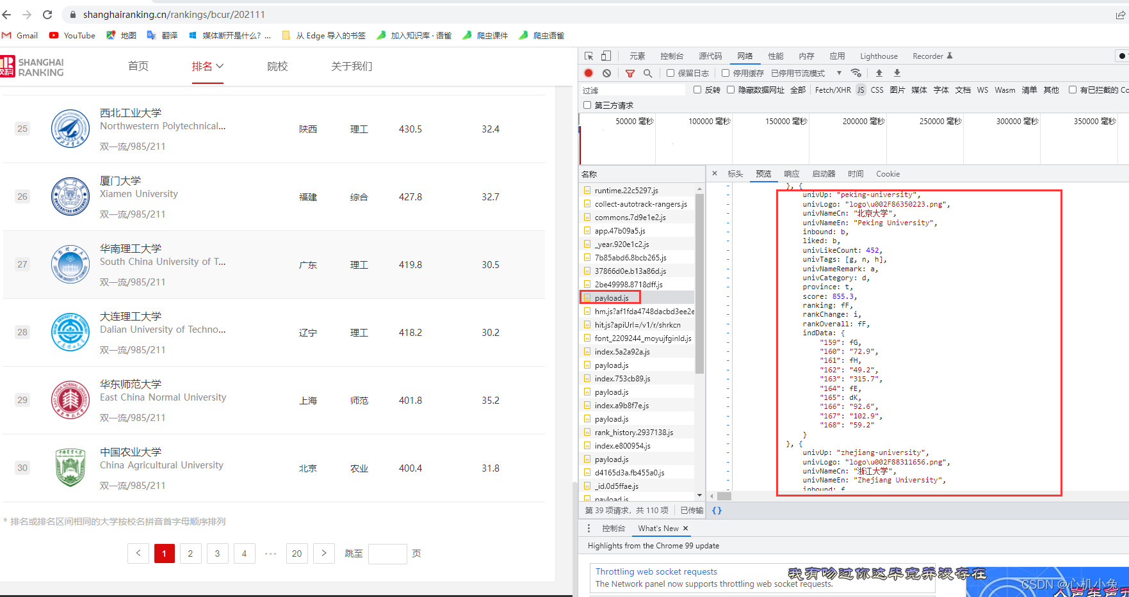This screenshot has width=1129, height=597.
Task: Select the rank_history.2937138.js request
Action: coord(633,432)
